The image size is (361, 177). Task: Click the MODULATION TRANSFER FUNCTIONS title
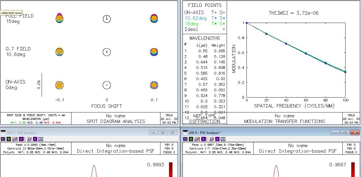coord(284,121)
